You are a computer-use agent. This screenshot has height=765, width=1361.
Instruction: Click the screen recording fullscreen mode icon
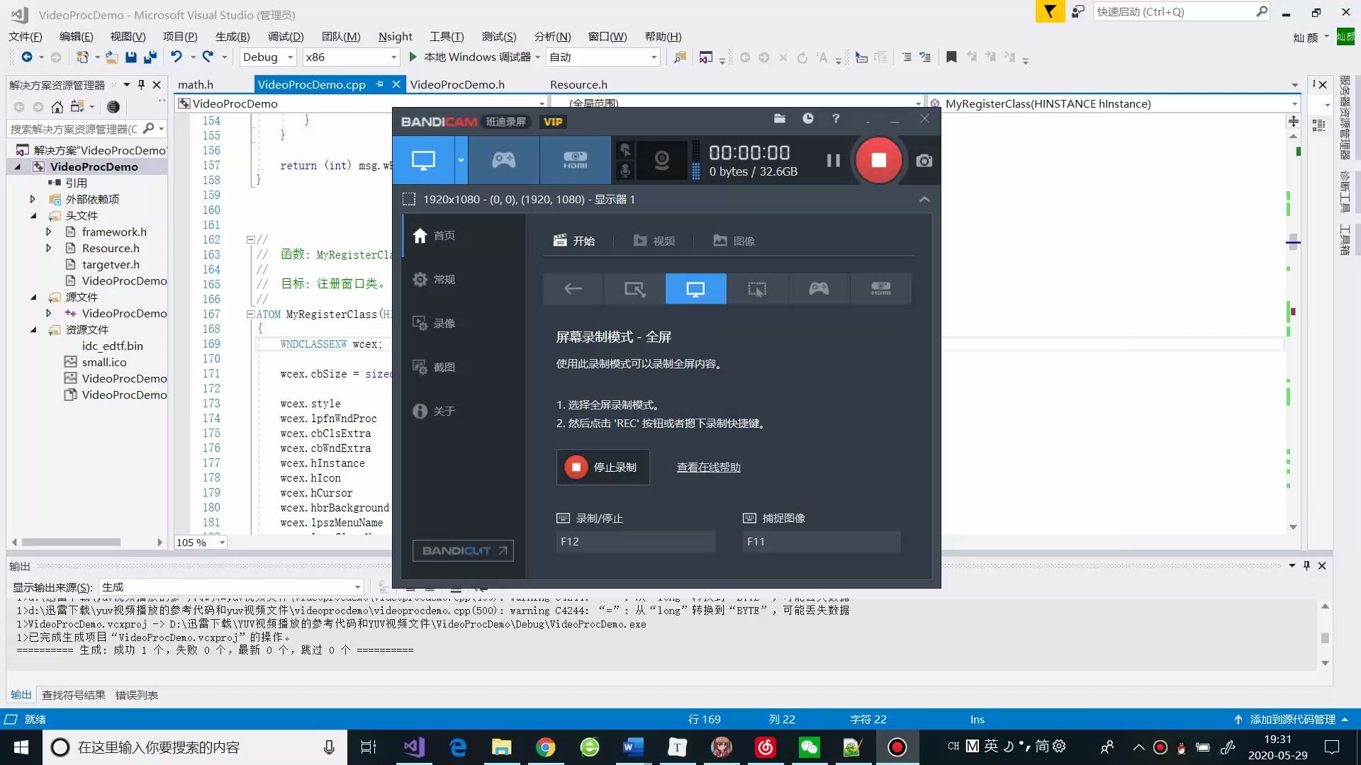click(x=695, y=288)
